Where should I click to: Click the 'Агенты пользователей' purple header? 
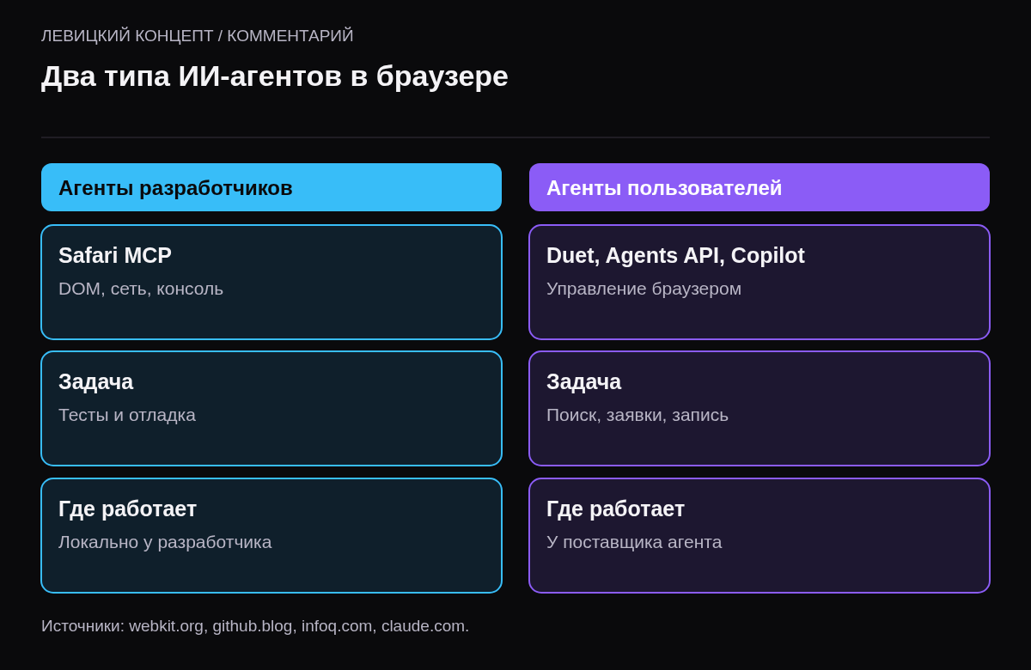click(760, 187)
